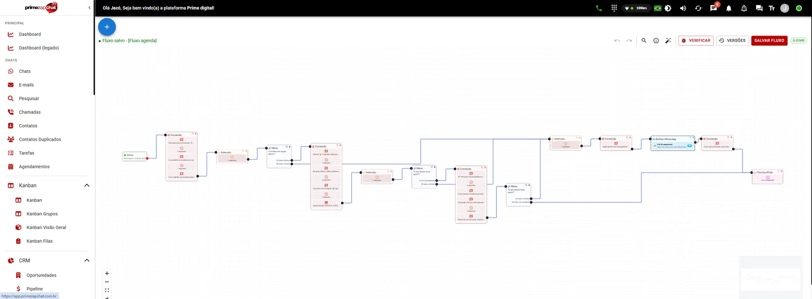Click the SALVAR FLUXO button
The height and width of the screenshot is (299, 812).
769,41
